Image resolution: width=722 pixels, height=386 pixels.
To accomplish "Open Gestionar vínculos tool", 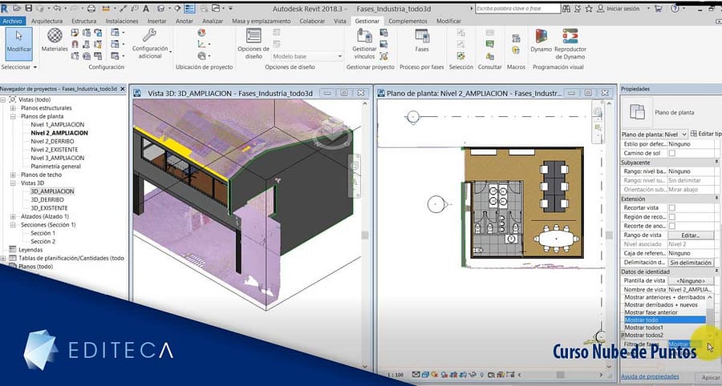I will pyautogui.click(x=364, y=44).
